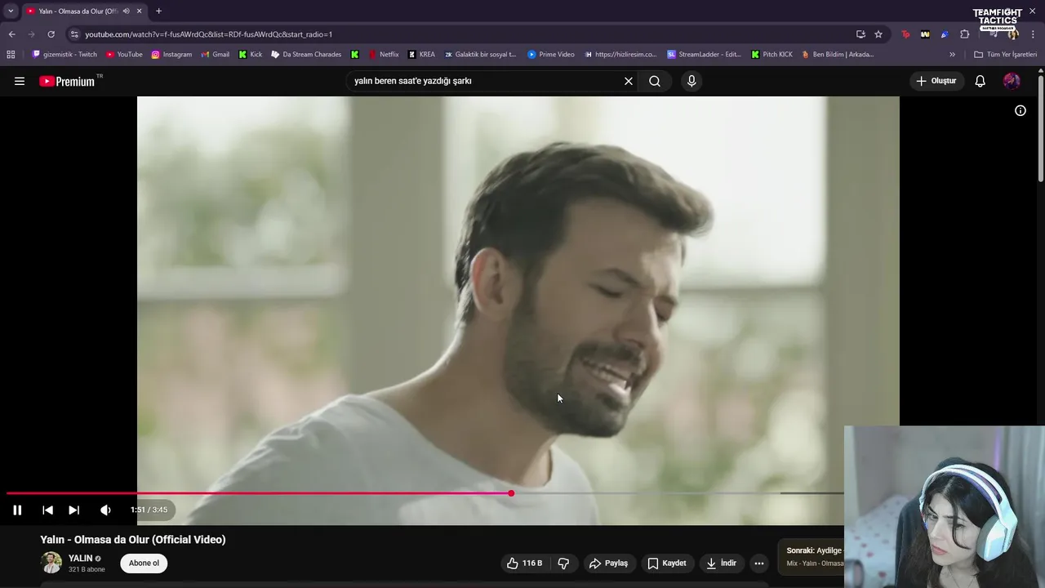Open the YouTube bookmark

tap(124, 55)
